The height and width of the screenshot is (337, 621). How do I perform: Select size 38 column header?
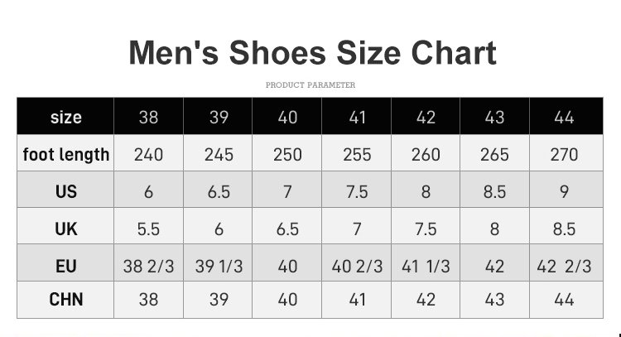(x=148, y=116)
